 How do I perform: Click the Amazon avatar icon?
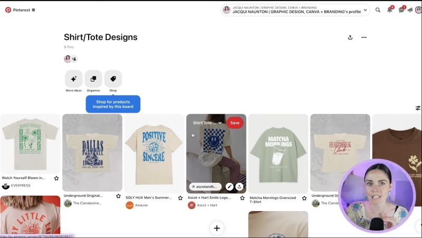coord(129,205)
